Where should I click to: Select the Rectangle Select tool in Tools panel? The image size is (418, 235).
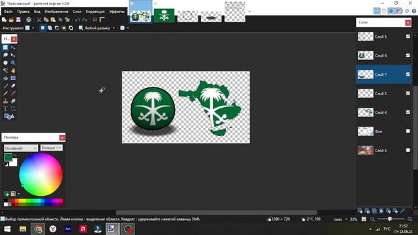point(5,48)
